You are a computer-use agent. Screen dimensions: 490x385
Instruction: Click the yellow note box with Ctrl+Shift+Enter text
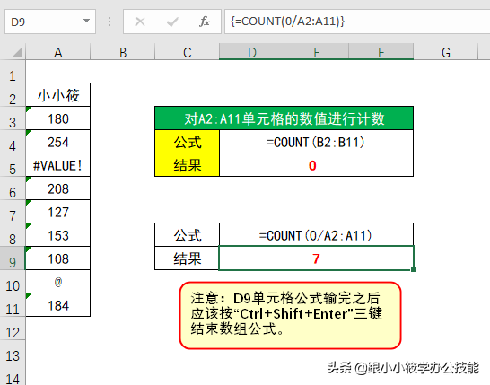click(x=290, y=315)
